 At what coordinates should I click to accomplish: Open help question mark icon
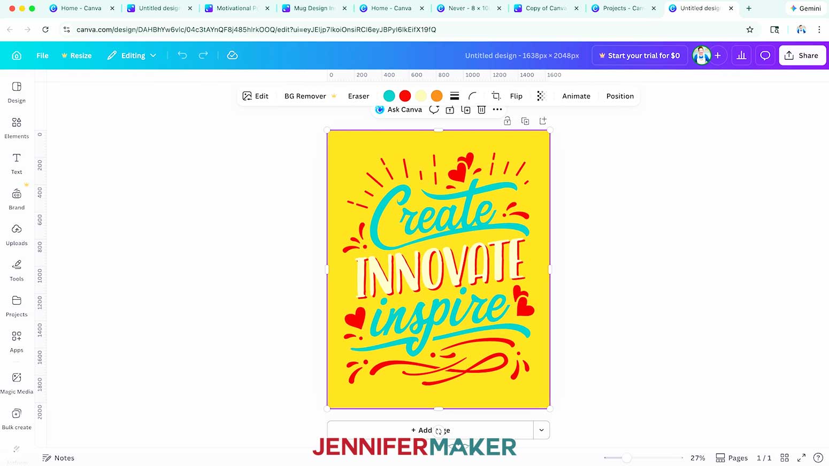point(818,458)
